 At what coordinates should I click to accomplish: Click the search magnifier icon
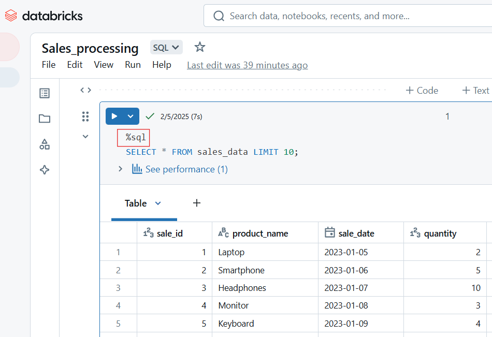click(219, 16)
